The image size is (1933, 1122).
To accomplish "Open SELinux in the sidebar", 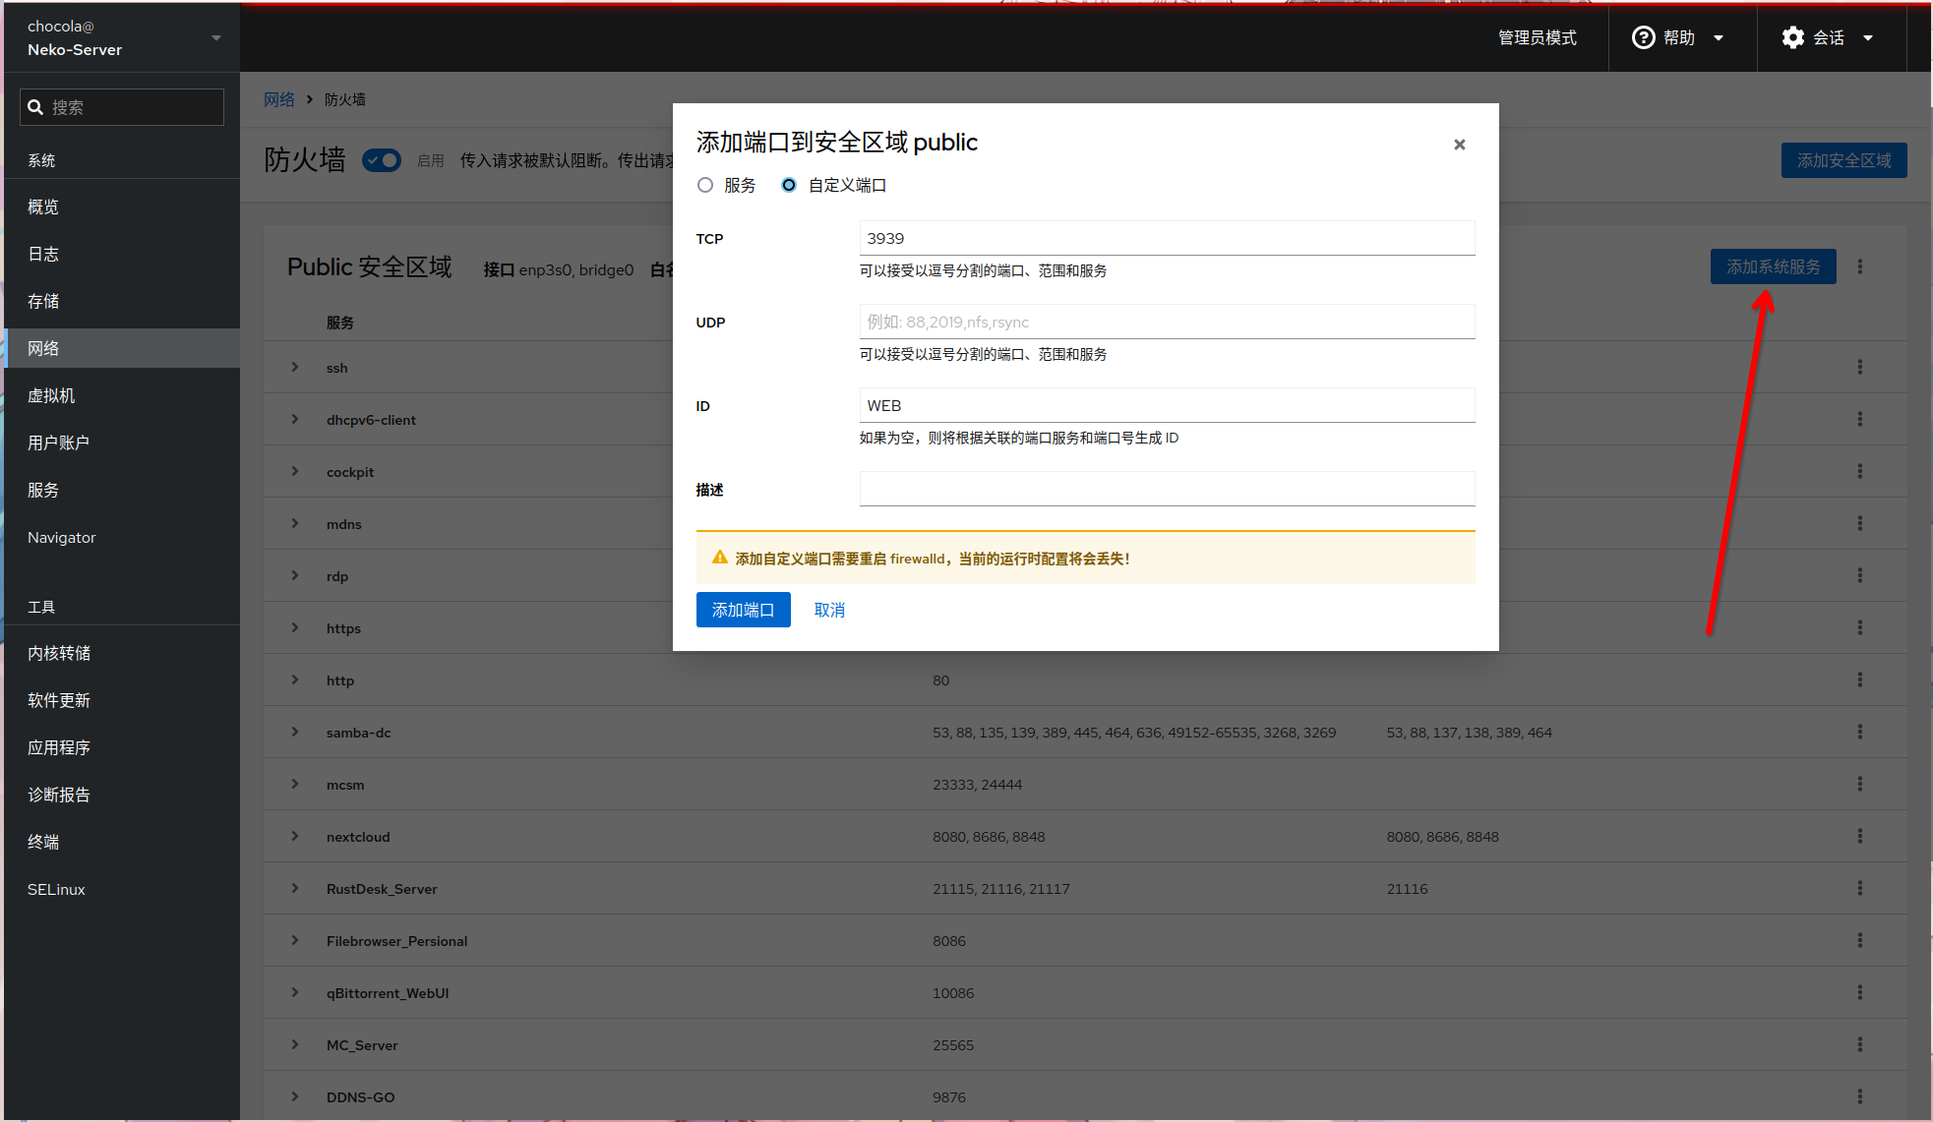I will point(122,889).
